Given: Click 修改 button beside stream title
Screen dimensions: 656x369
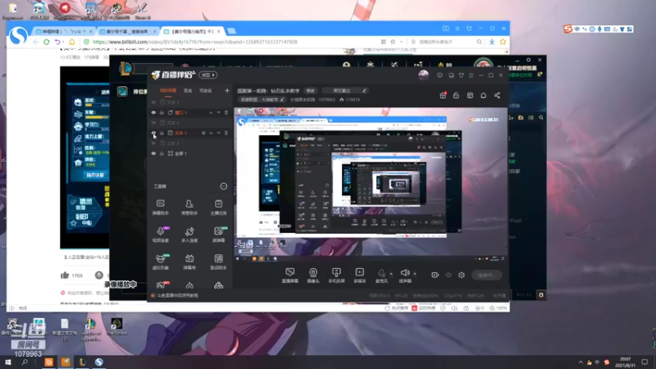Looking at the screenshot, I should pyautogui.click(x=311, y=90).
